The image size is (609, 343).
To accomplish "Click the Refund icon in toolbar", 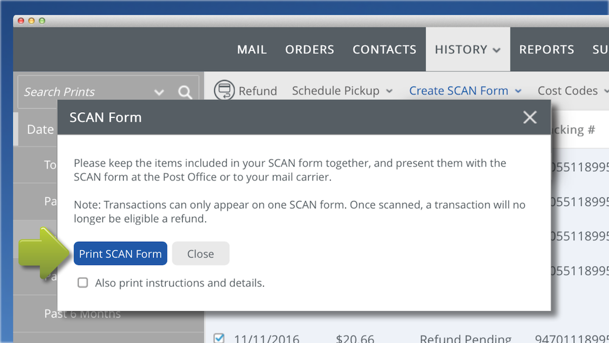I will pos(224,90).
